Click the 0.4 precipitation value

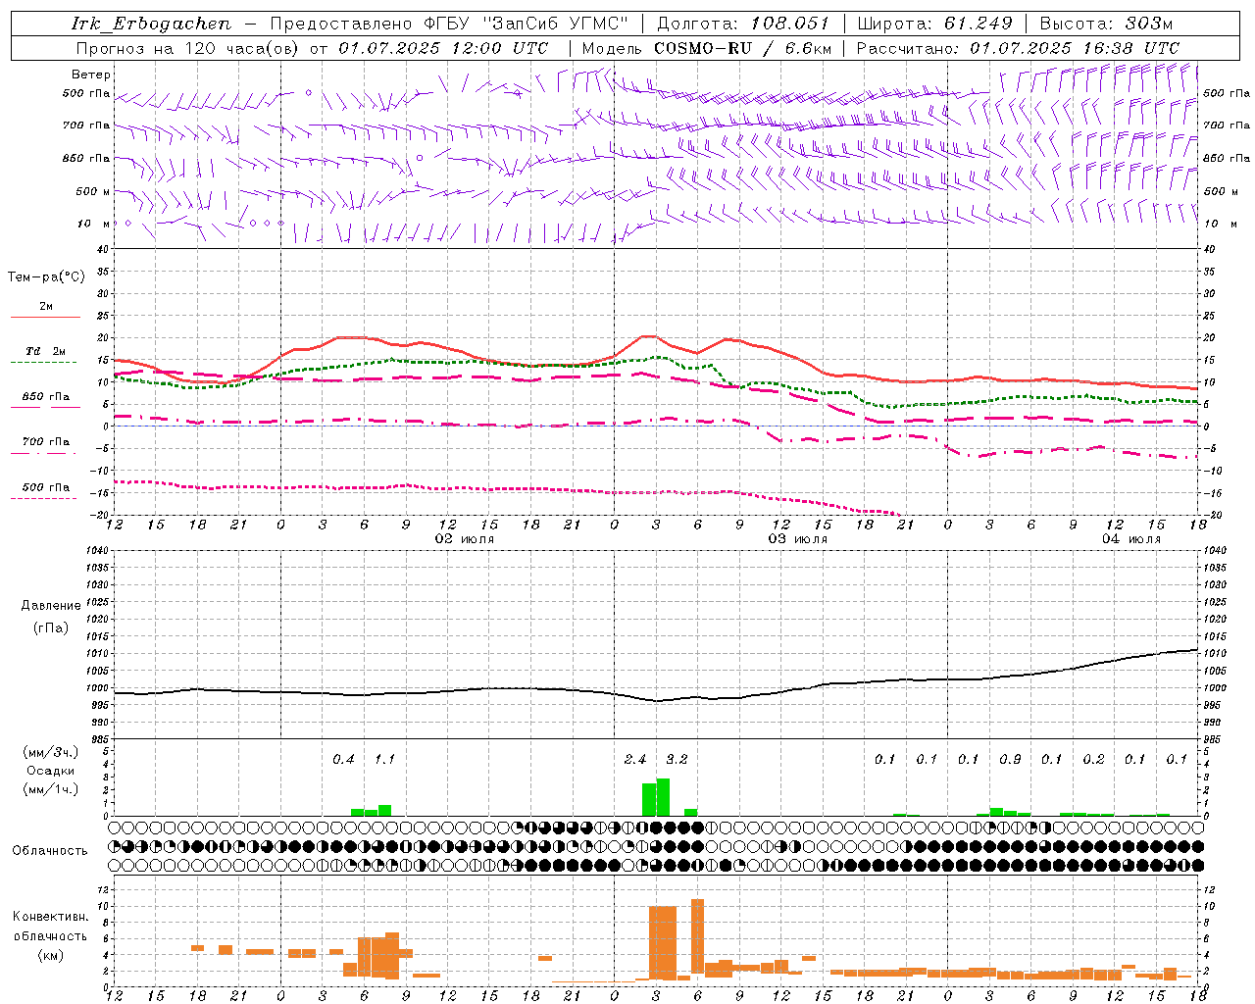pos(343,760)
